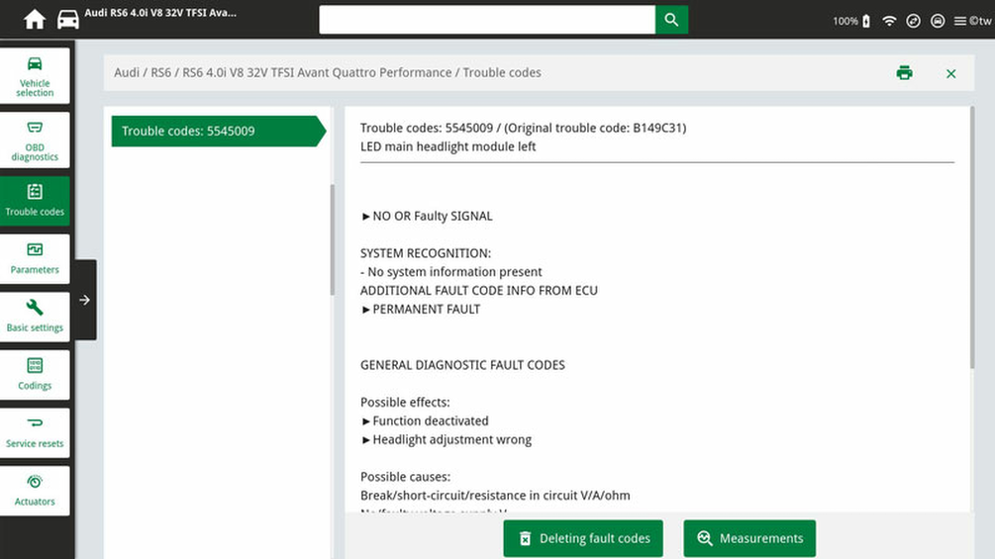Go to Codings section
Screen dimensions: 995x559
pos(35,374)
